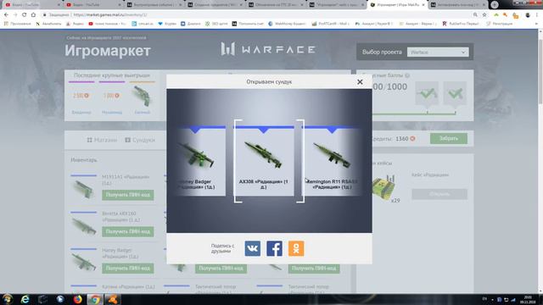This screenshot has height=305, width=543.
Task: Click the address bar URL field
Action: [256, 15]
